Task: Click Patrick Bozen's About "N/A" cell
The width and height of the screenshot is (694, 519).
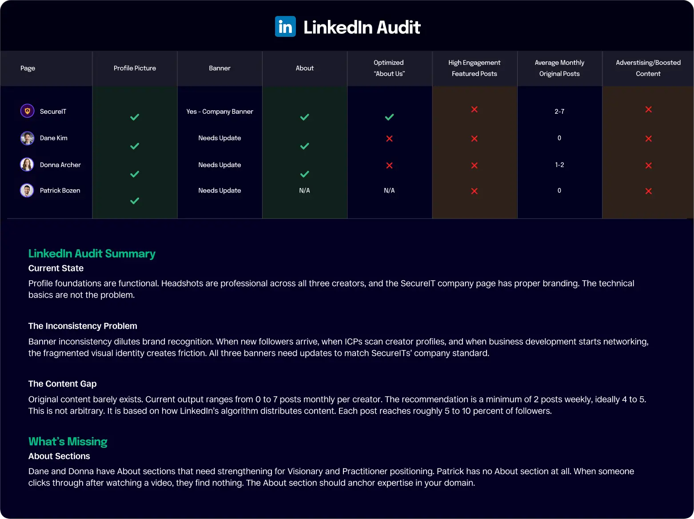Action: [305, 191]
